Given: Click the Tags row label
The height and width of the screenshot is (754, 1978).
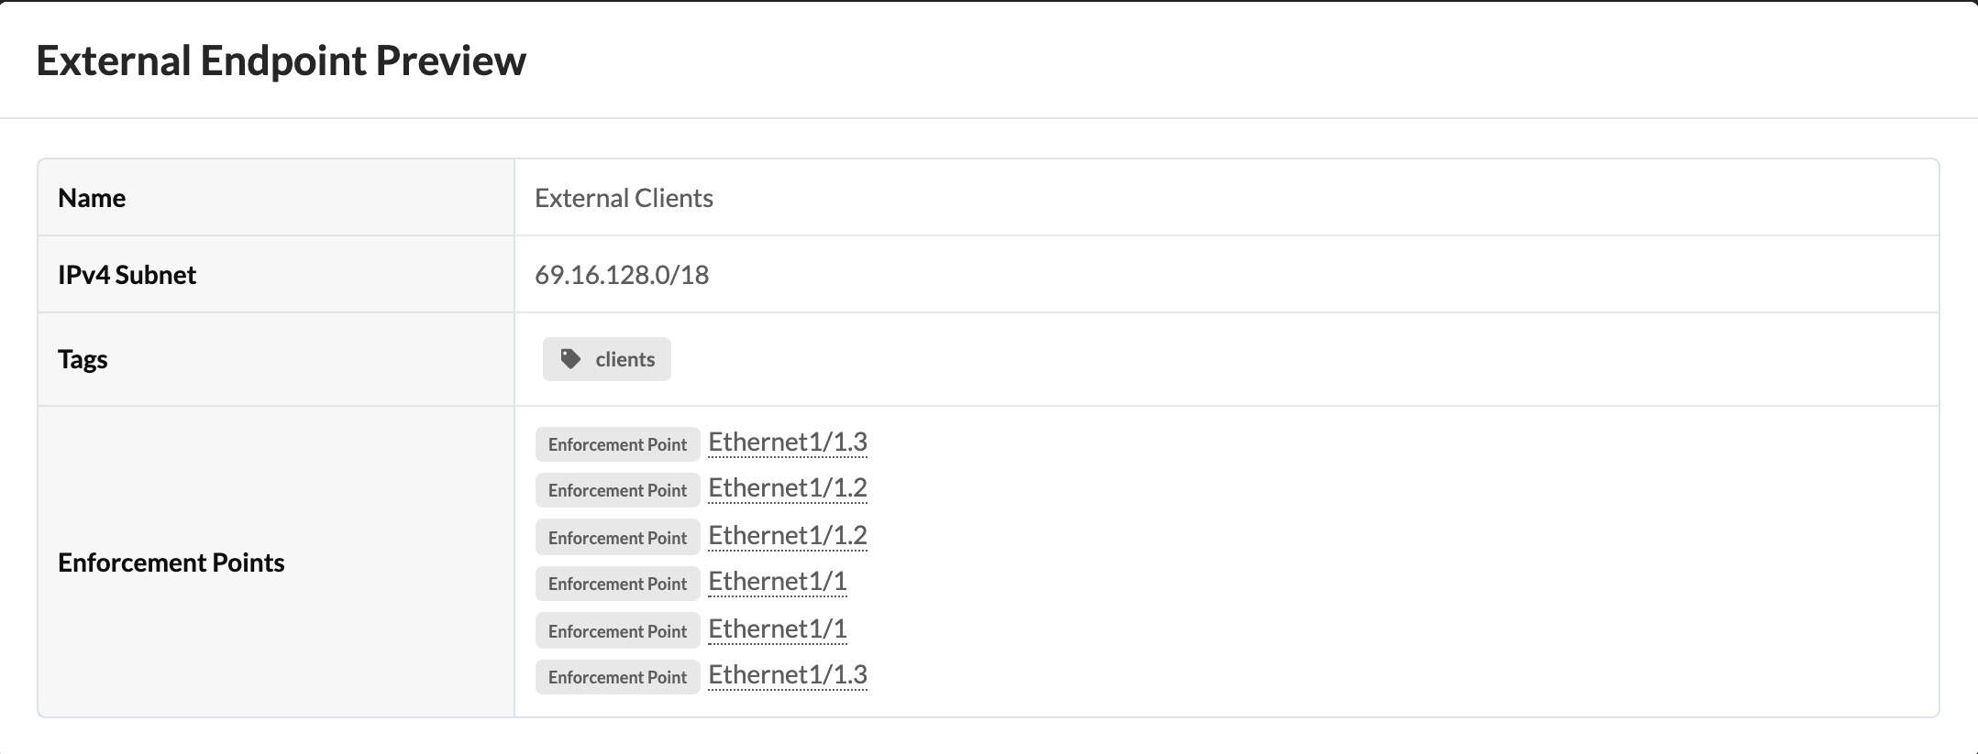Looking at the screenshot, I should 83,359.
